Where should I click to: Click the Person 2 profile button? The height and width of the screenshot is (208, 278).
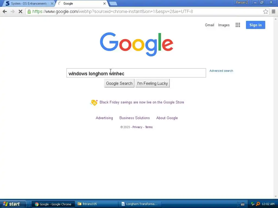coord(242,2)
